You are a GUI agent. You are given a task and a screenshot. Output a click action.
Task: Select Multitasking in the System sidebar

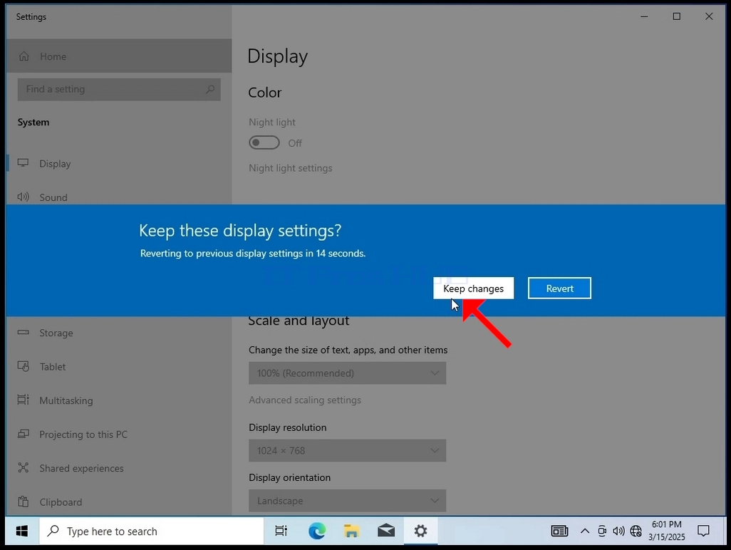pyautogui.click(x=119, y=400)
